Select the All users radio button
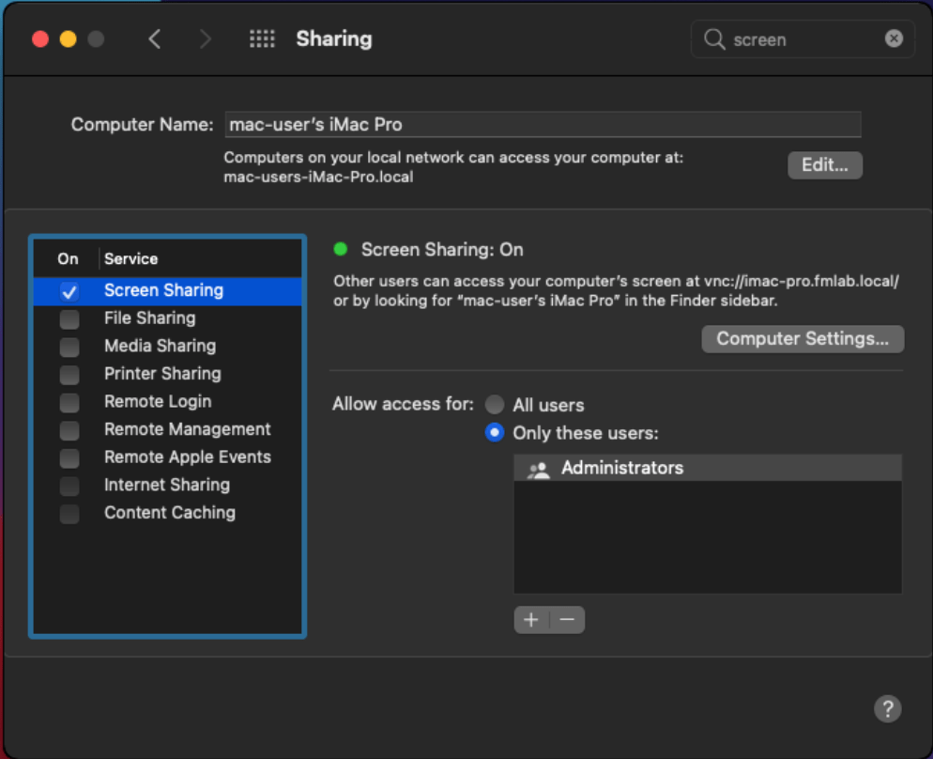Screen dimensions: 933x759 tap(495, 405)
